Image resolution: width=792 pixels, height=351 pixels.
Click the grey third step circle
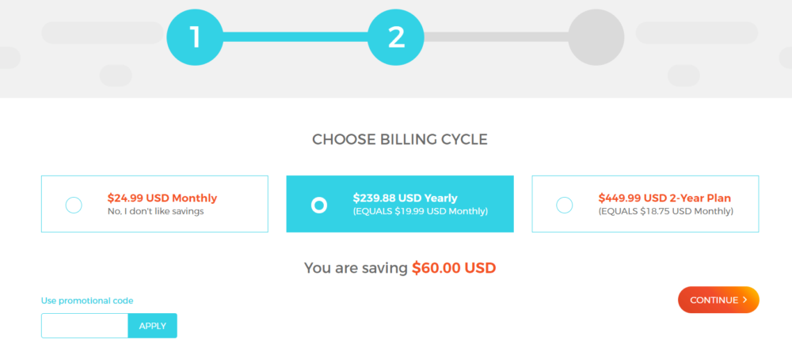596,37
